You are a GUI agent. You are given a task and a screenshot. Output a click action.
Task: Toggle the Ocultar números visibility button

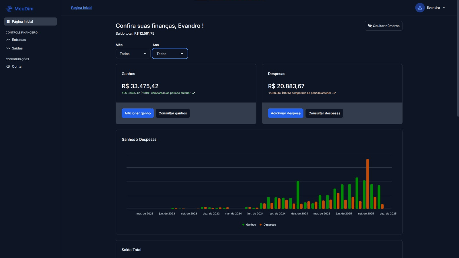pos(384,26)
